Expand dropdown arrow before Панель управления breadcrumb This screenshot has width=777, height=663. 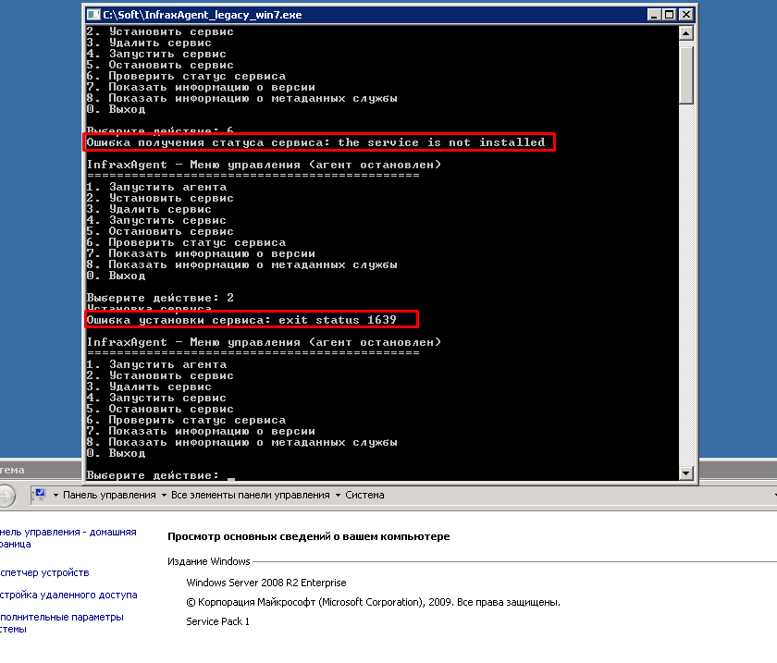point(56,496)
